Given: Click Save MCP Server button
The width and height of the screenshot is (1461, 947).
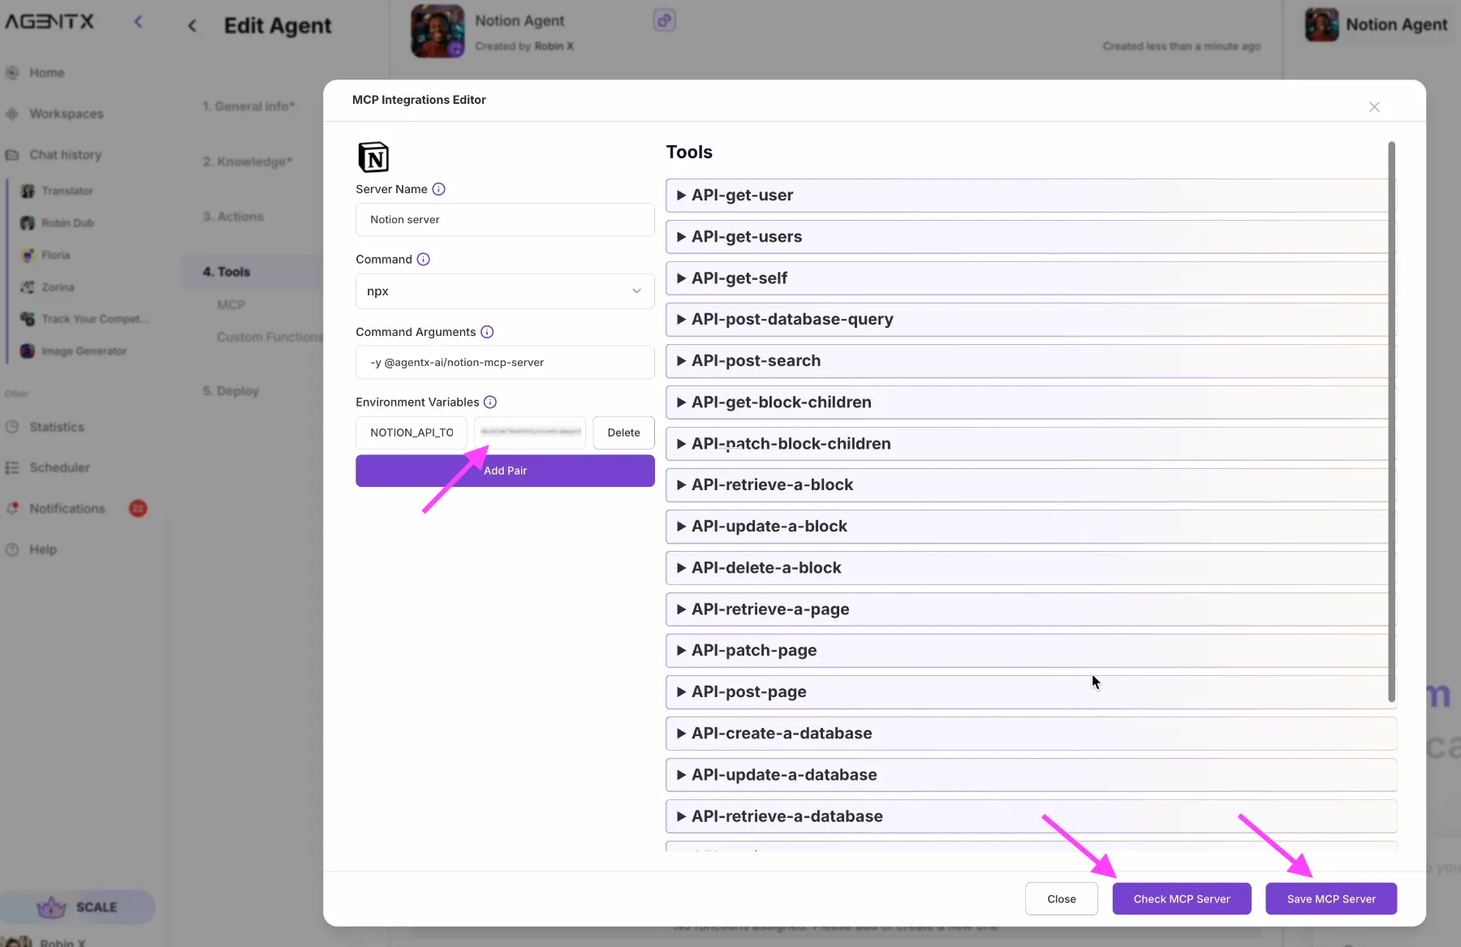Looking at the screenshot, I should (x=1331, y=899).
